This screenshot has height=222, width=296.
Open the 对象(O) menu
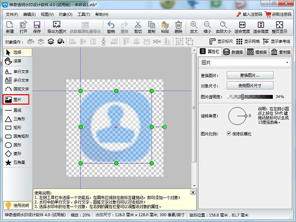[66, 14]
